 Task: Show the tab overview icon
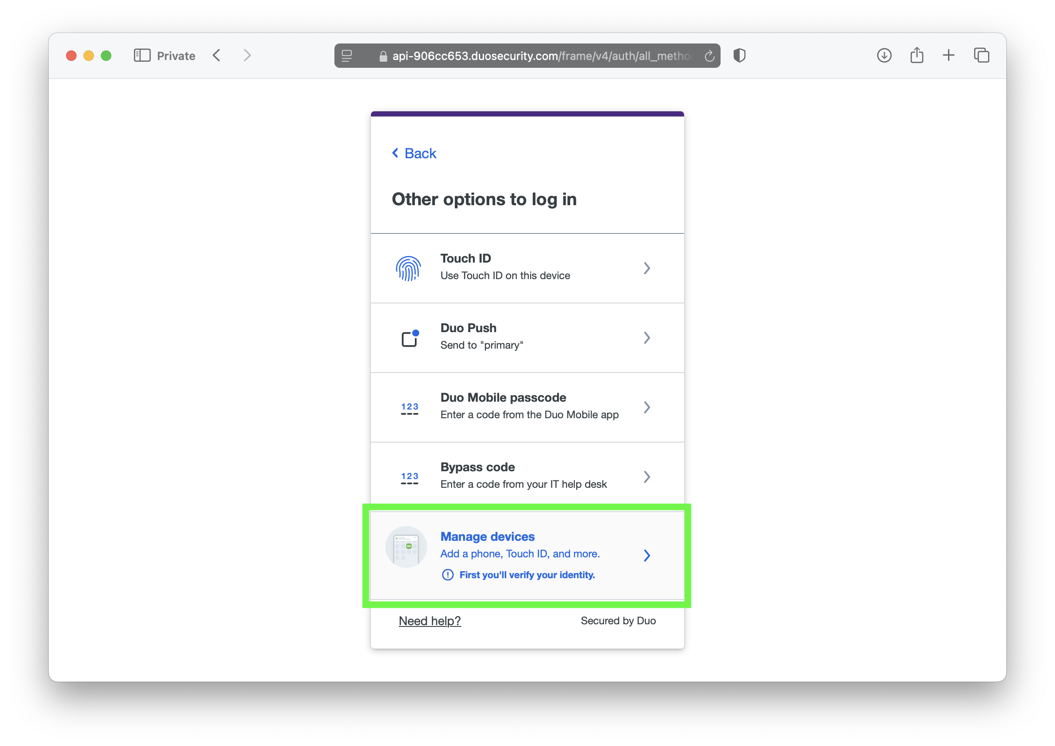(982, 56)
